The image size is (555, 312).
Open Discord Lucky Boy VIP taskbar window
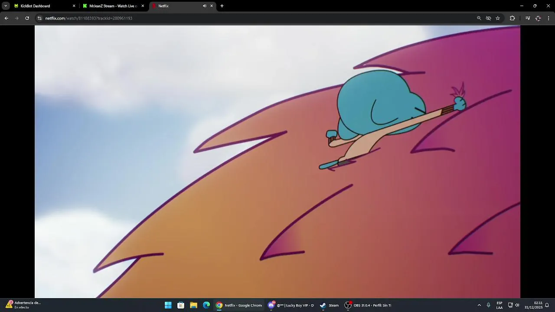[x=291, y=305]
